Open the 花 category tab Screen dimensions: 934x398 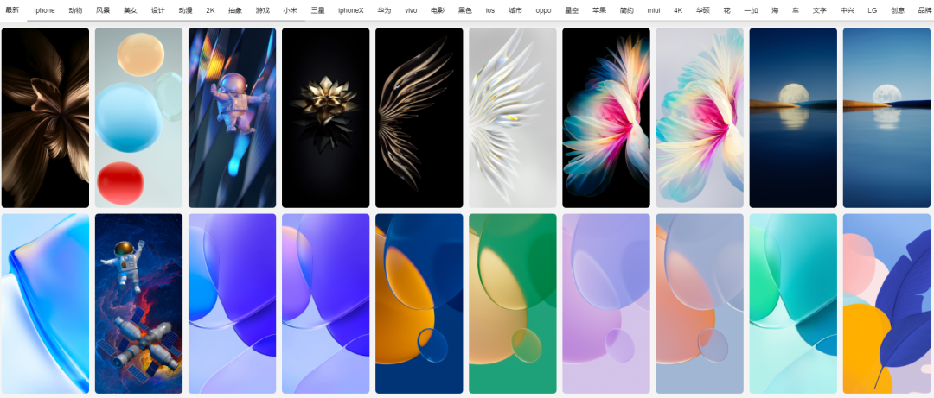click(726, 10)
